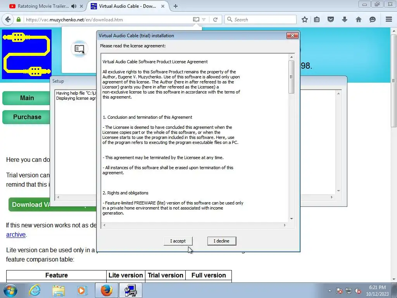397x298 pixels.
Task: Click Setup log horizontal scroll left arrow
Action: click(58, 197)
